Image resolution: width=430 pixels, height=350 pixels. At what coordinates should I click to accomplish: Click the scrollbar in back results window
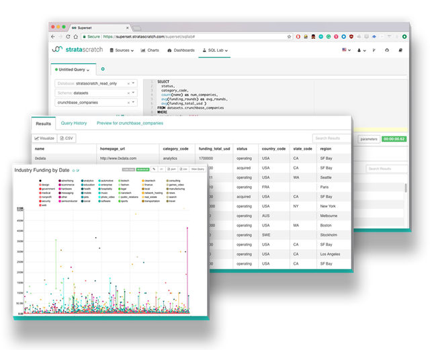click(x=406, y=187)
